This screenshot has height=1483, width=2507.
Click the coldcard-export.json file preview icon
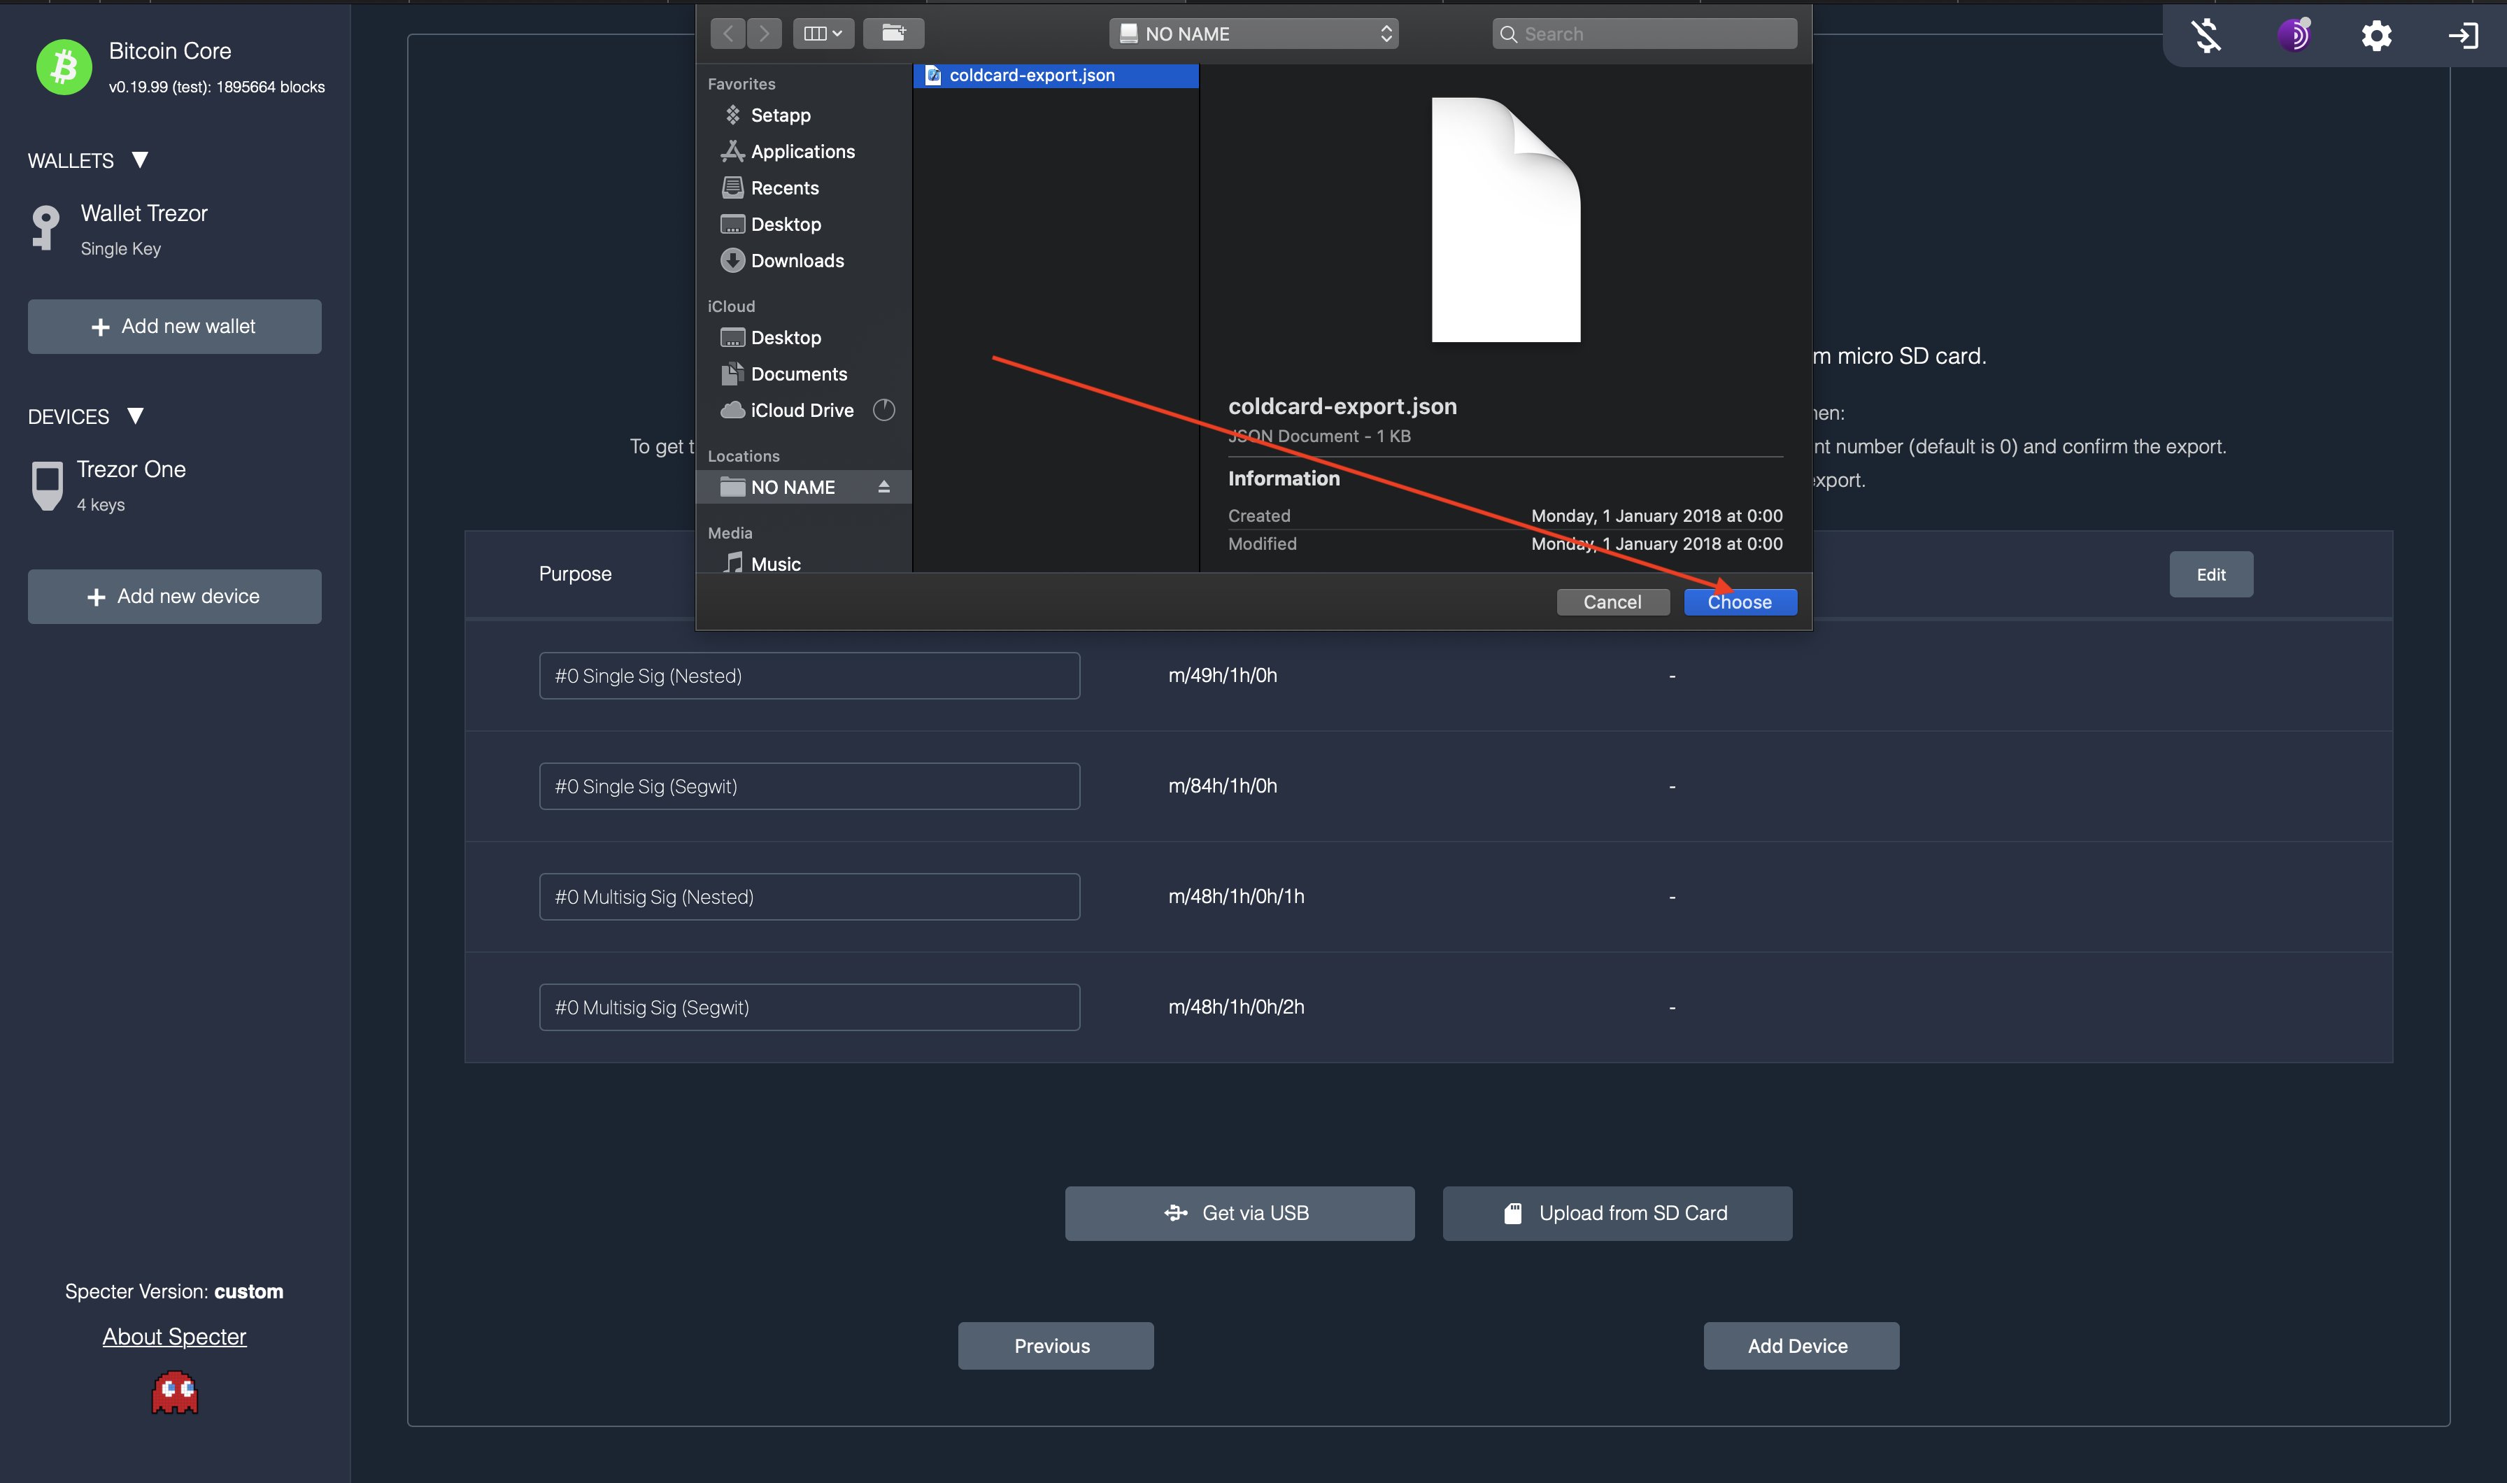click(1506, 220)
